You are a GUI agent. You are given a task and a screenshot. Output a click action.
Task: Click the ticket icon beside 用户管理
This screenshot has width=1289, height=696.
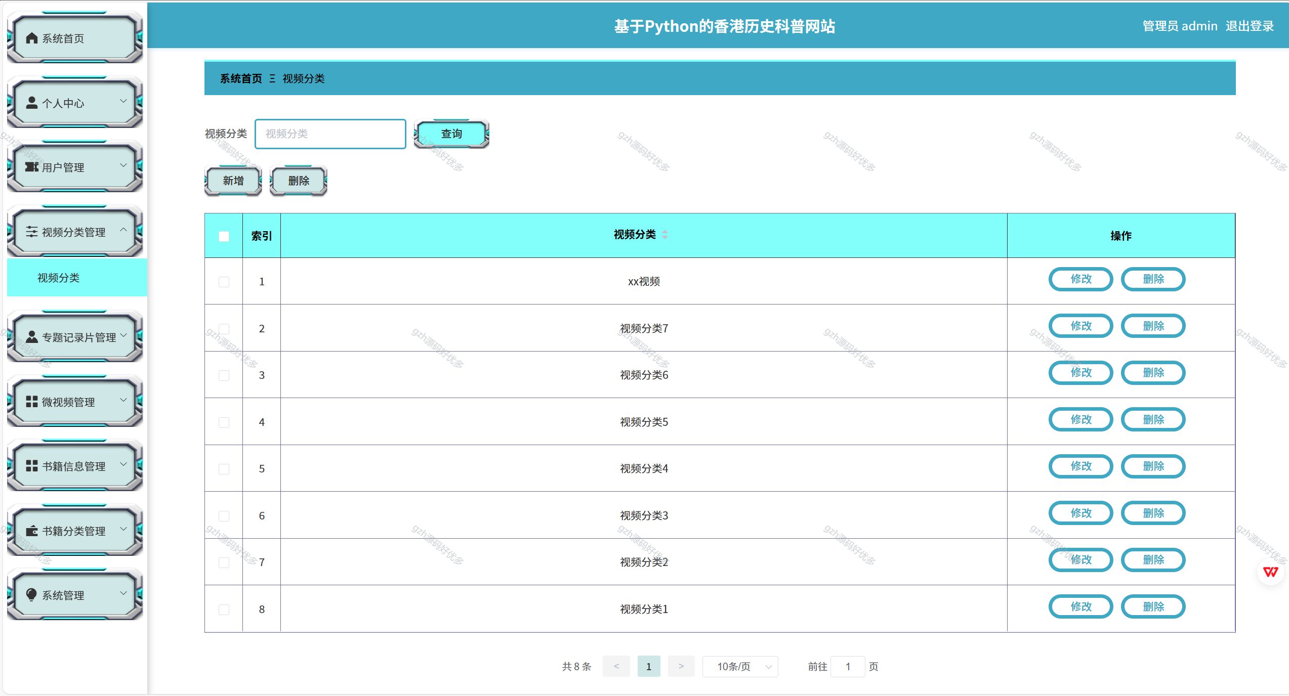[x=32, y=167]
